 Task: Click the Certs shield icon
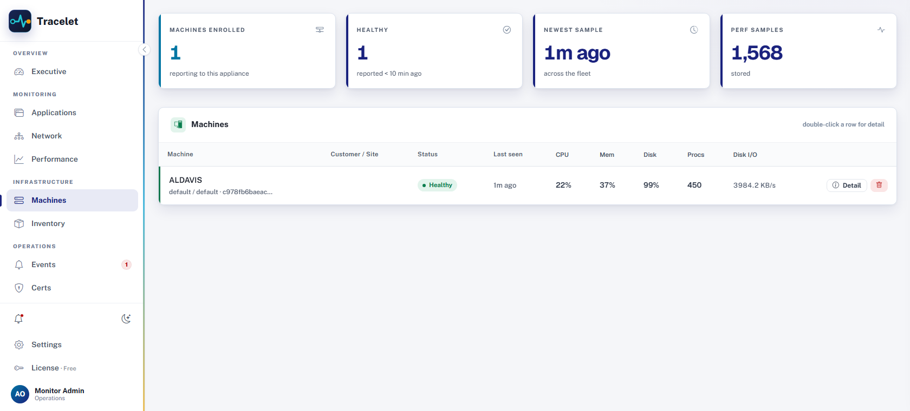[x=19, y=288]
